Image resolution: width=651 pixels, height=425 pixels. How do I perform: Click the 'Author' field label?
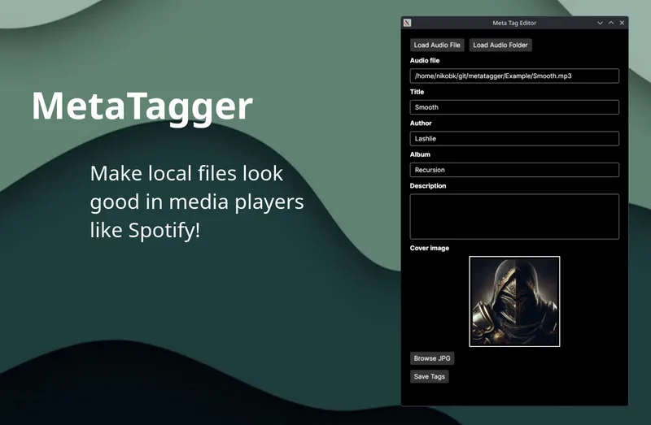click(x=421, y=124)
